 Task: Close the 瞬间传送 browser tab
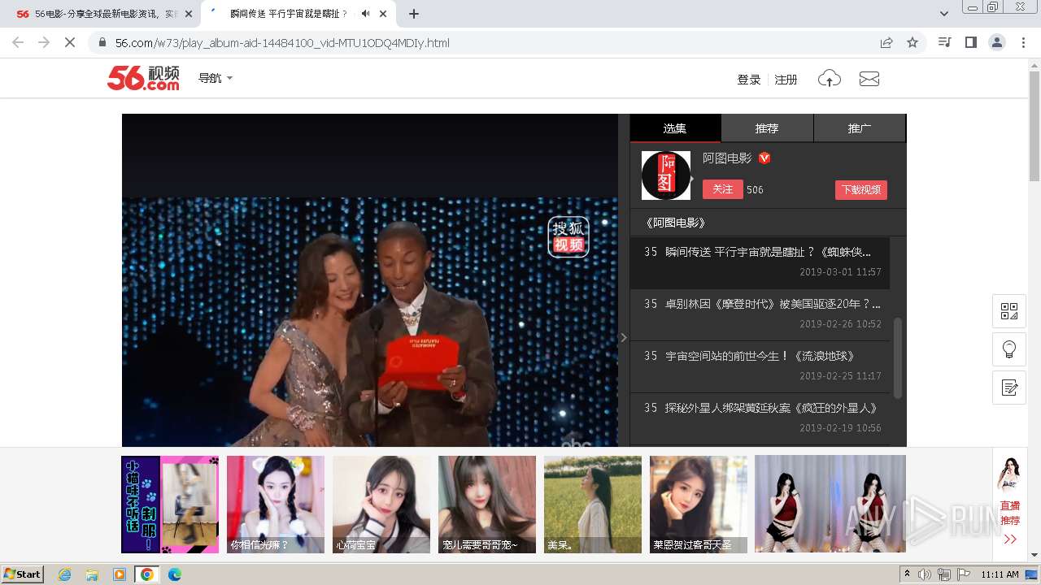click(x=383, y=14)
